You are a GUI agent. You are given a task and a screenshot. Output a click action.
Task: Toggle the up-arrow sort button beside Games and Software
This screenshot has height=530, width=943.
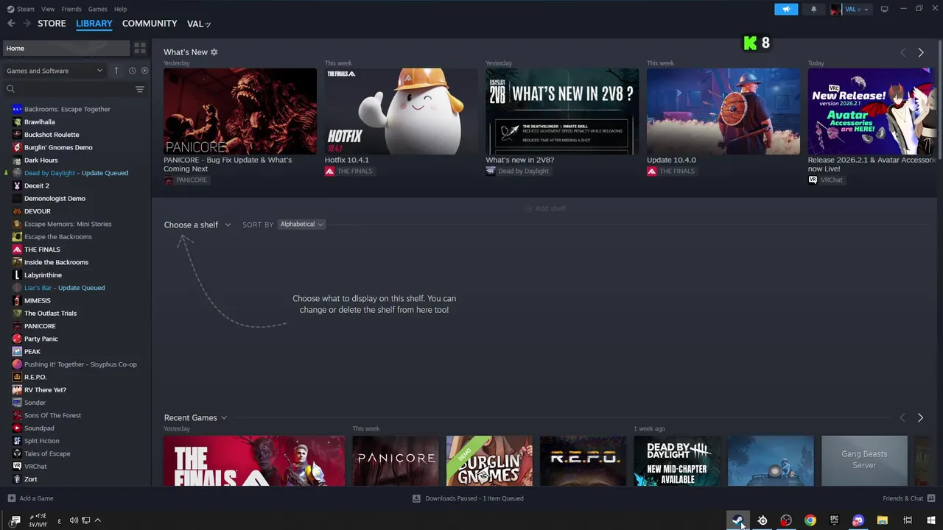pyautogui.click(x=116, y=71)
